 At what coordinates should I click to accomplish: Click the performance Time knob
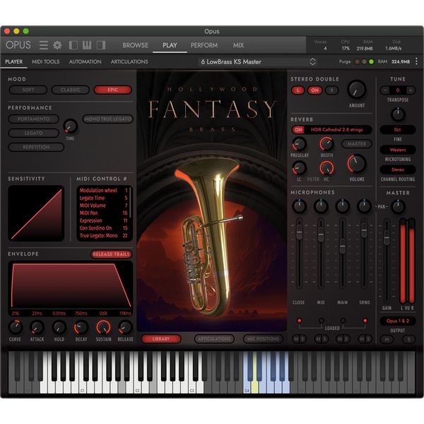70,126
